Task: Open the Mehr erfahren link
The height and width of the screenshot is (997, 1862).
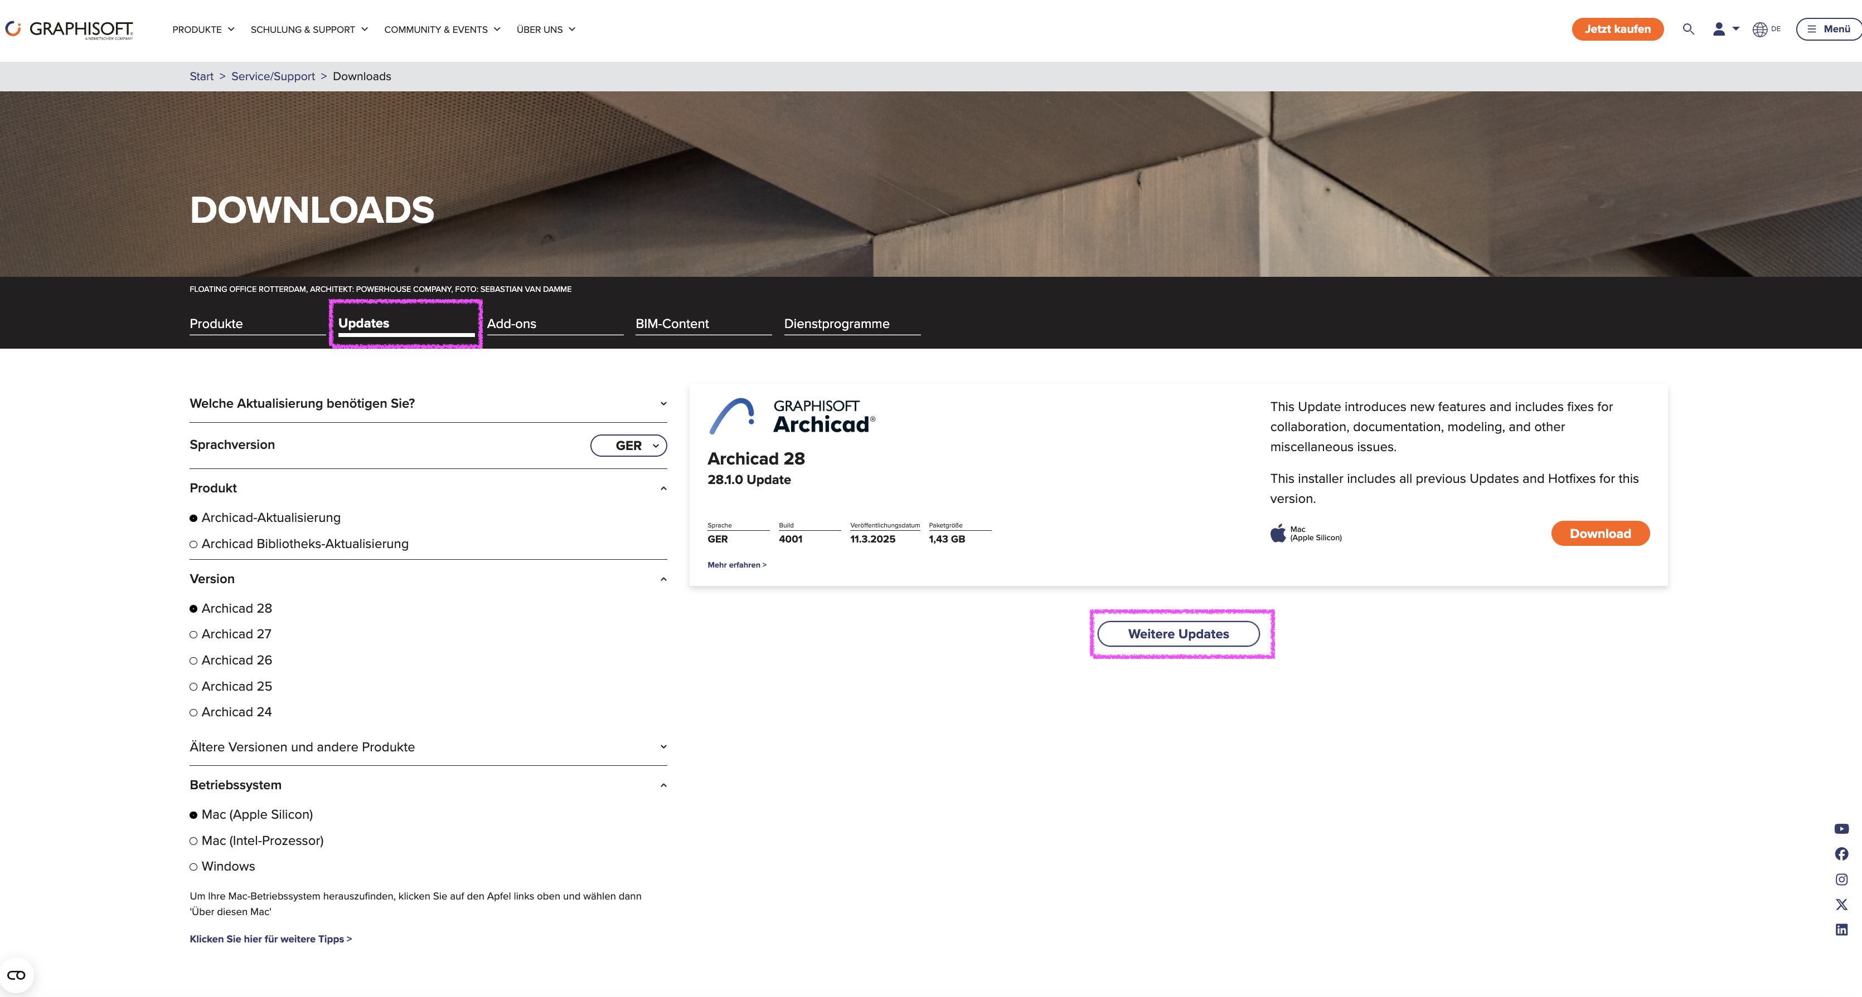Action: coord(736,565)
